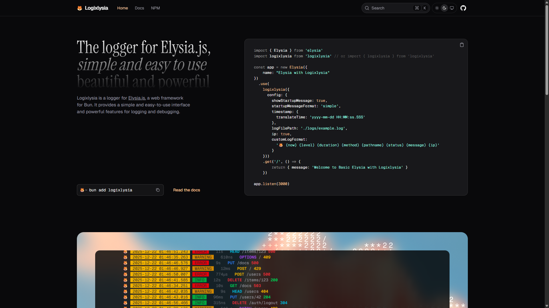Click the search magnifier icon
The height and width of the screenshot is (308, 549).
click(x=367, y=8)
